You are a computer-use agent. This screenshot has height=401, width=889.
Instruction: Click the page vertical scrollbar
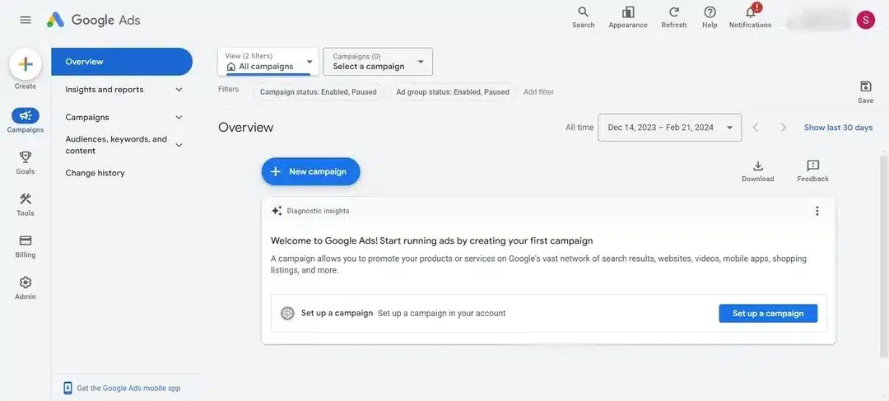[x=883, y=255]
